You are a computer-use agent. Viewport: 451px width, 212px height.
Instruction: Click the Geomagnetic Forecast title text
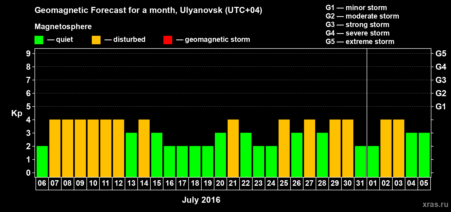pyautogui.click(x=148, y=10)
